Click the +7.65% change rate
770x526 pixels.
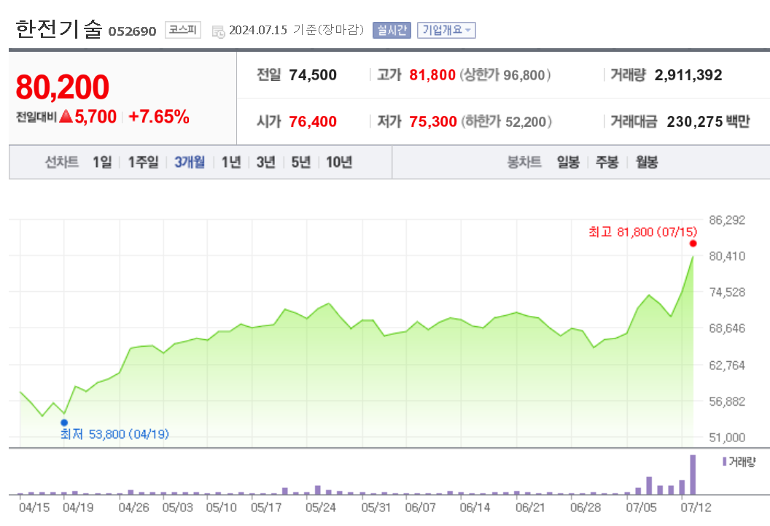(x=159, y=117)
